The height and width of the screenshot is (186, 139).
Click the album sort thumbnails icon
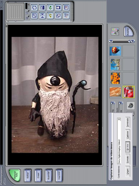(x=115, y=32)
